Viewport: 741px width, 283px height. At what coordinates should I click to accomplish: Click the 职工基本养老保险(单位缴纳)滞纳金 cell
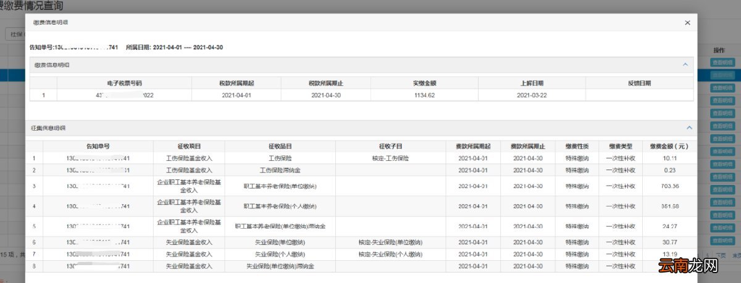click(280, 226)
